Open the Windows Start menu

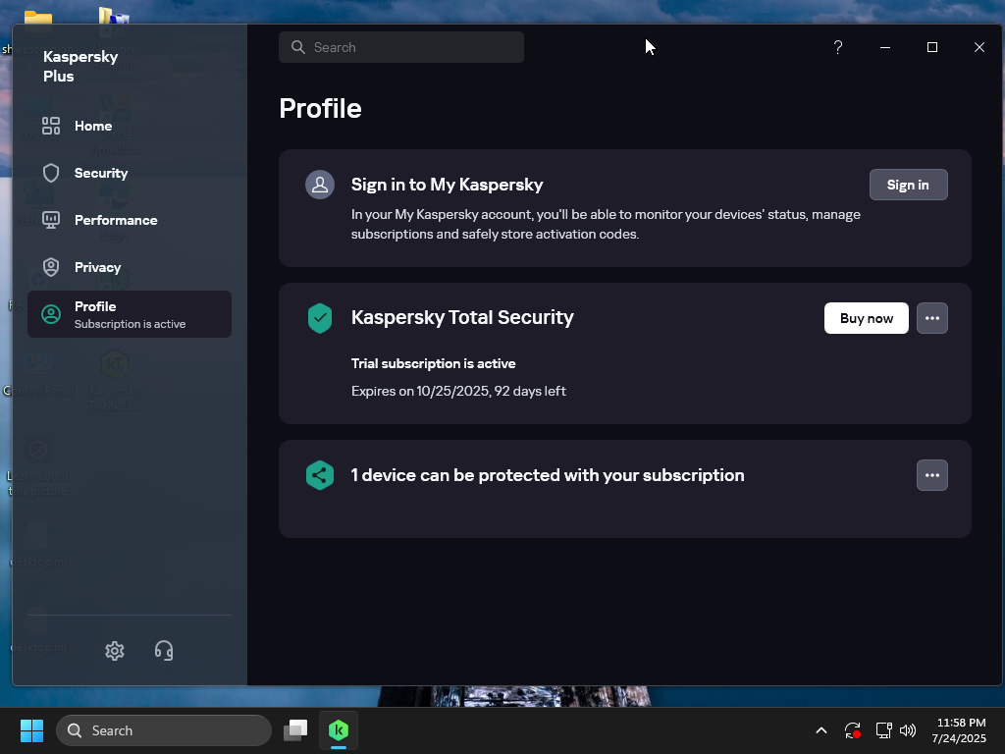point(31,730)
